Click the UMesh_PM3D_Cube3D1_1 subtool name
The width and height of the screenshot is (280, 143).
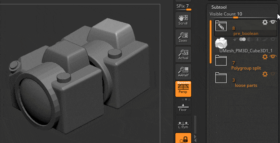point(246,51)
